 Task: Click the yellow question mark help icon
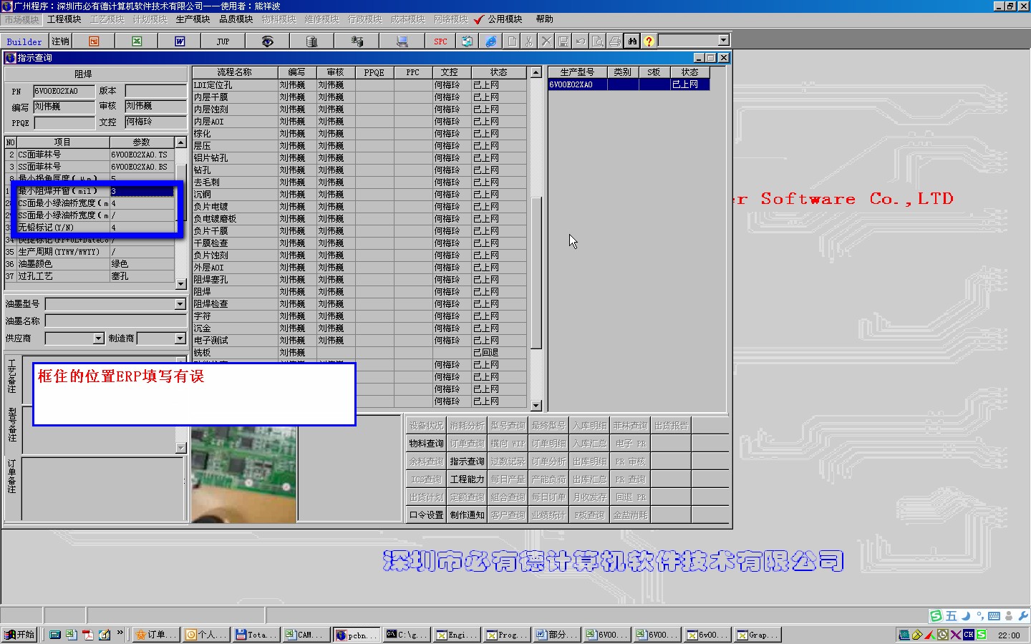coord(649,42)
